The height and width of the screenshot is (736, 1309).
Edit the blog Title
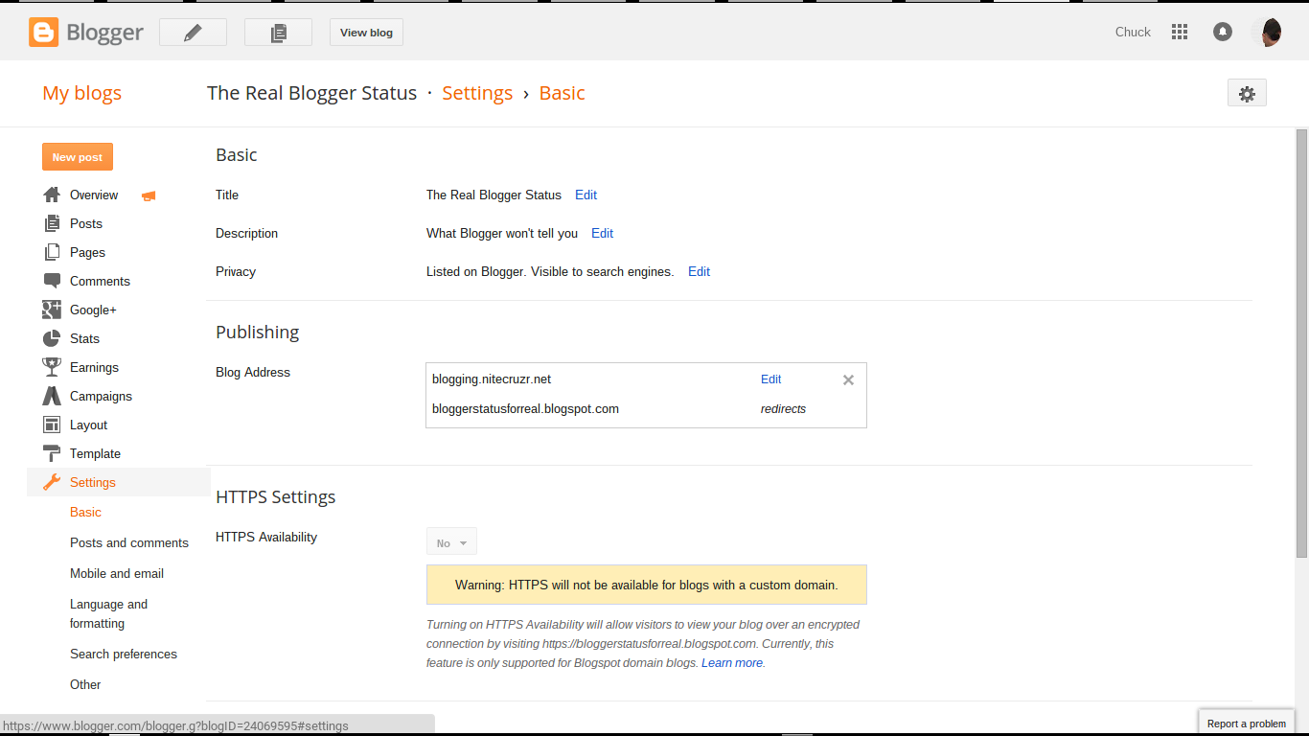[x=586, y=195]
